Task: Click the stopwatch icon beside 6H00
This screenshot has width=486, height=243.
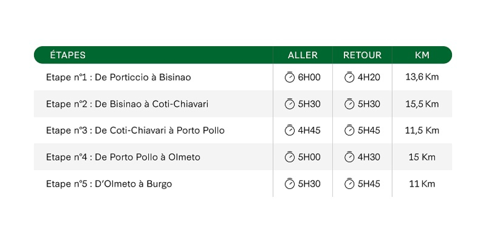Action: (290, 77)
